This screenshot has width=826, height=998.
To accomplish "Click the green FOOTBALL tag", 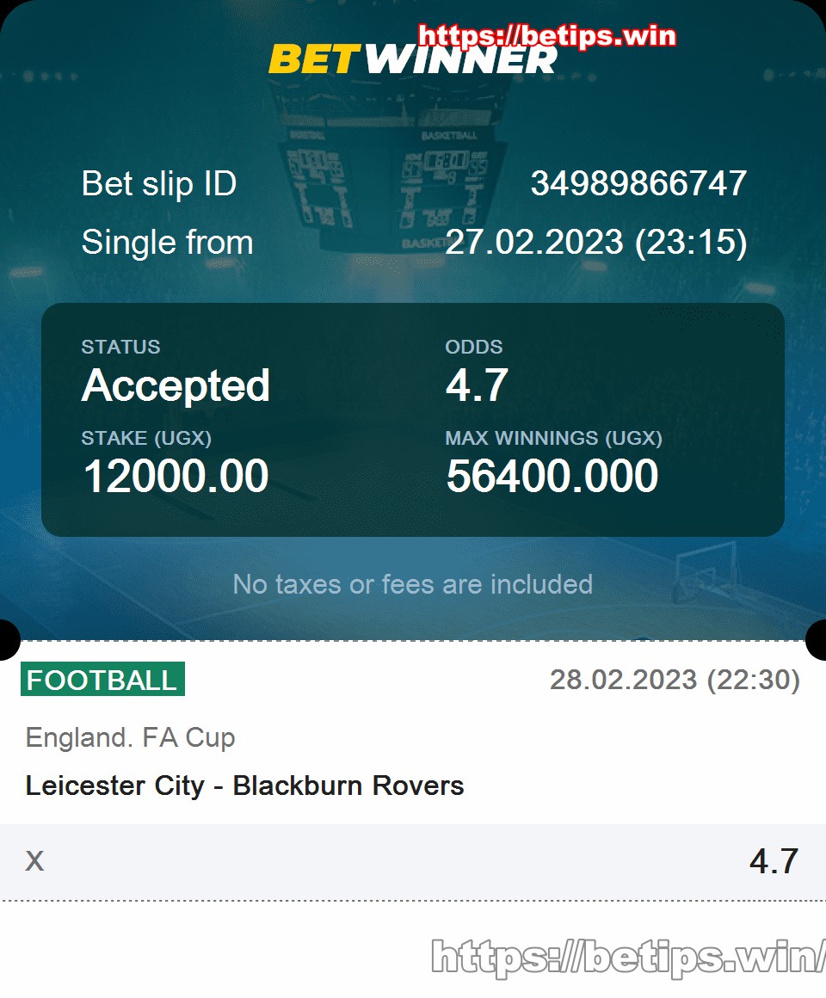I will tap(102, 679).
